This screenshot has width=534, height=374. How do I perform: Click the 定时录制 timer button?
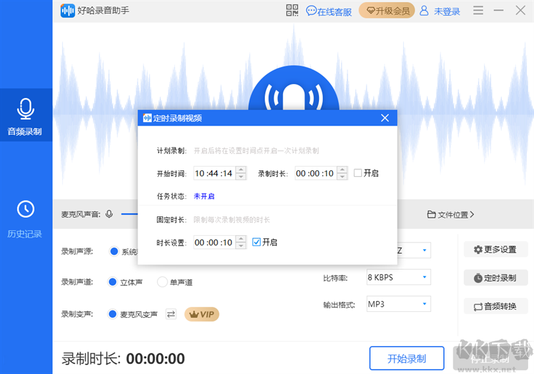[x=495, y=278]
